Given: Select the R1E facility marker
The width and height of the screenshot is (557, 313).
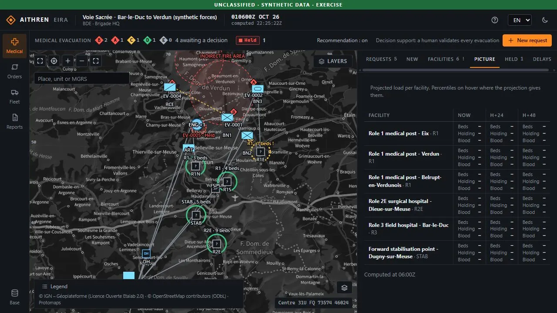Looking at the screenshot, I should tap(260, 152).
